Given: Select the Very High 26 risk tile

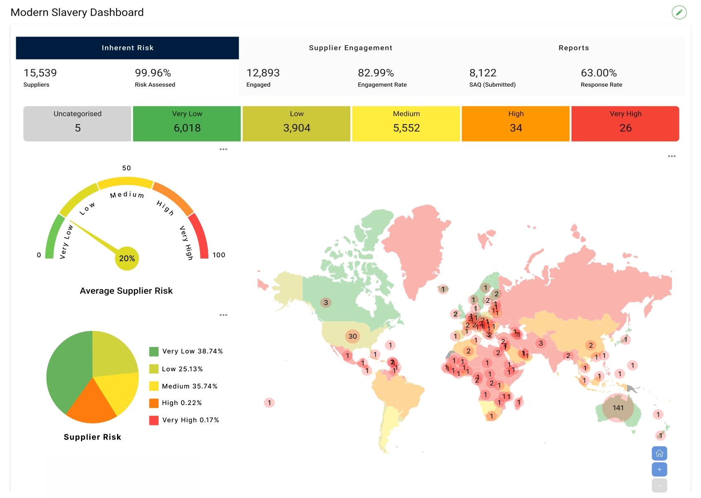Looking at the screenshot, I should (x=625, y=123).
